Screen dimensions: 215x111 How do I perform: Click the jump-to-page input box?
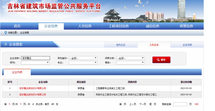click(x=180, y=104)
